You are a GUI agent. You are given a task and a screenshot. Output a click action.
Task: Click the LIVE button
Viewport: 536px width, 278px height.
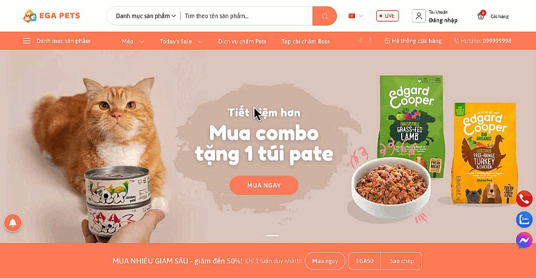pyautogui.click(x=387, y=16)
